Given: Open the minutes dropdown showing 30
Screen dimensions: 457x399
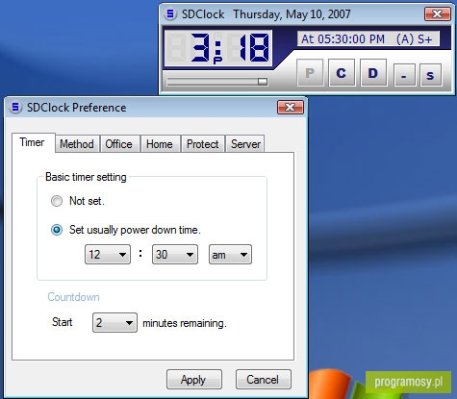Looking at the screenshot, I should point(175,255).
